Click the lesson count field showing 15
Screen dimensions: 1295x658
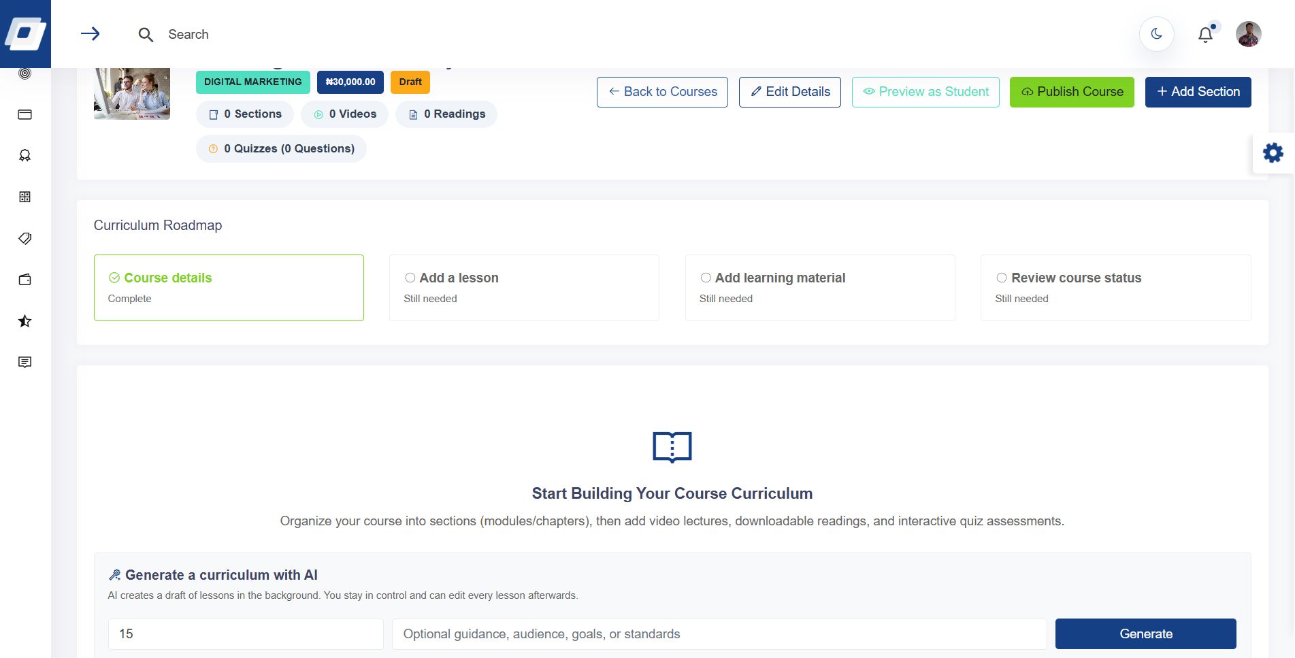point(246,634)
